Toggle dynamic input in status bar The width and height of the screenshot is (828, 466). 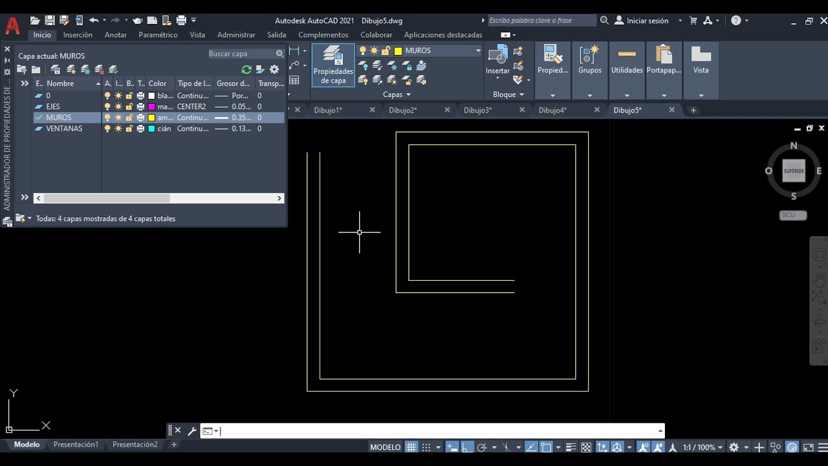[452, 447]
